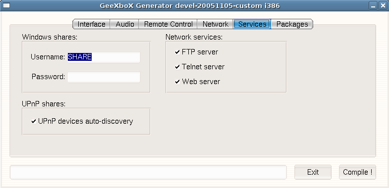Click the UPnP shares heading
The image size is (389, 188).
click(x=44, y=104)
